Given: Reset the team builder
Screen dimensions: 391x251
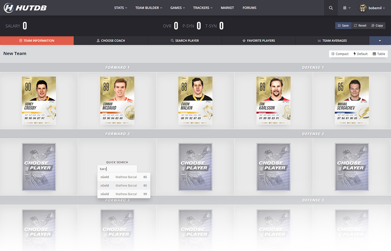Looking at the screenshot, I should click(x=360, y=26).
